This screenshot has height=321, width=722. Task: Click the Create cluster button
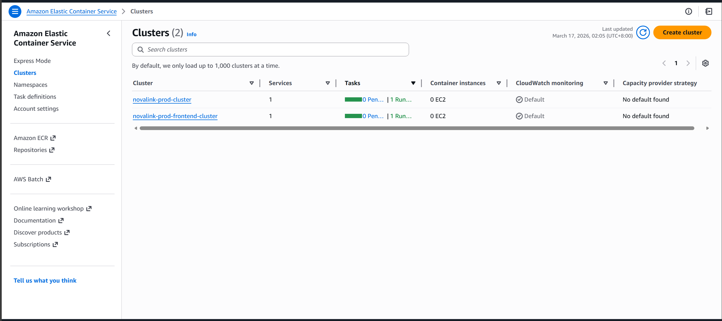point(682,32)
